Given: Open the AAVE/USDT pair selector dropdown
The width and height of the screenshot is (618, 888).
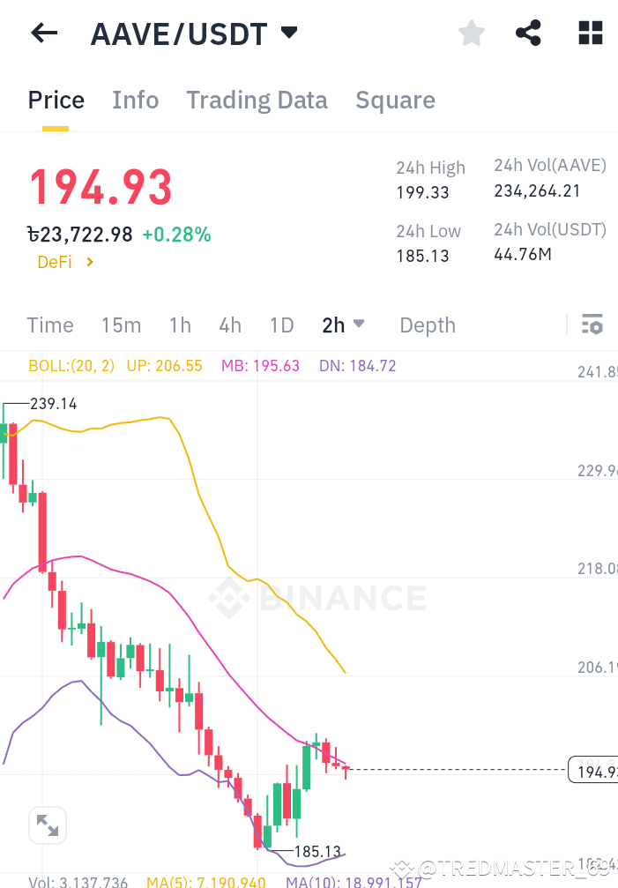Looking at the screenshot, I should (x=288, y=33).
